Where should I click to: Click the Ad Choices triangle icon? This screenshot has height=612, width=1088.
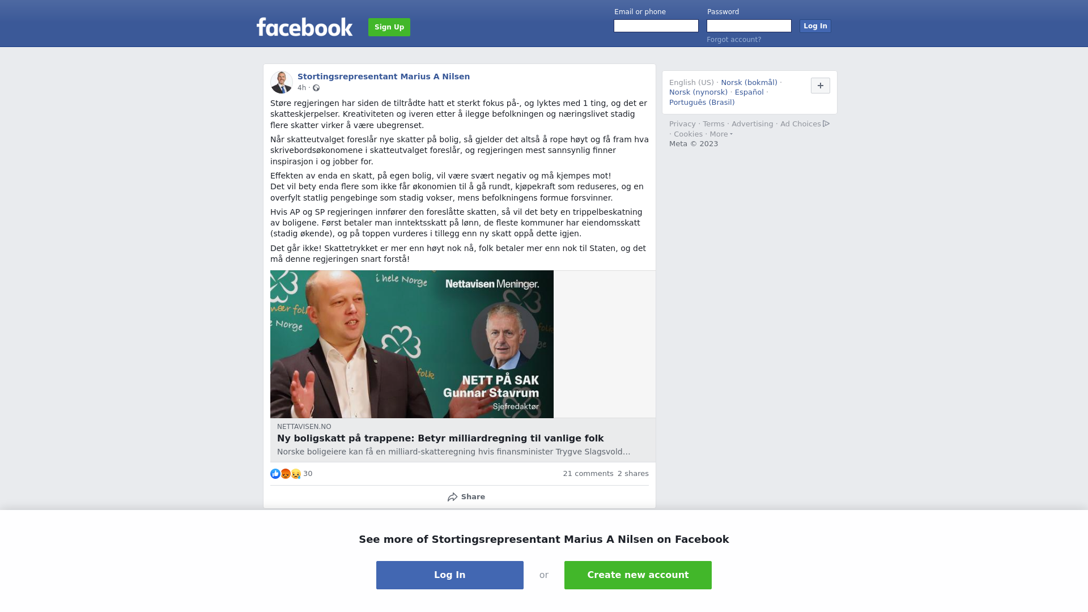click(x=826, y=124)
